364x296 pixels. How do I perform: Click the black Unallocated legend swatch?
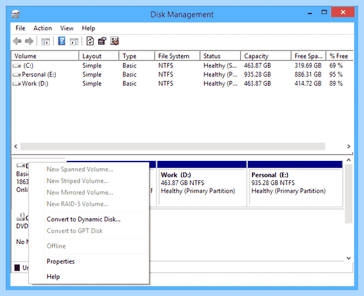click(x=17, y=267)
